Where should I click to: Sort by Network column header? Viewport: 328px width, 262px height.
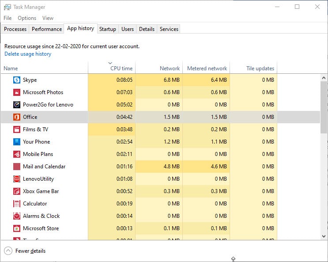click(x=159, y=68)
